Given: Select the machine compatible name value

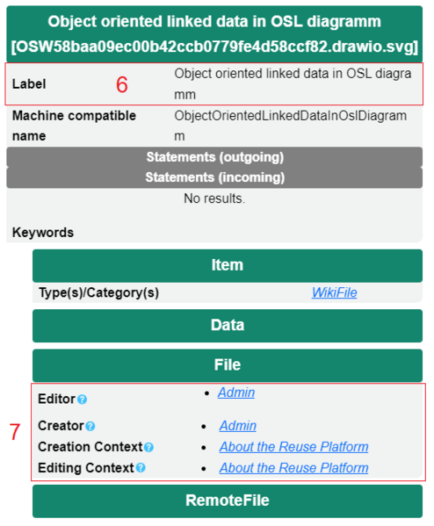Looking at the screenshot, I should (290, 126).
